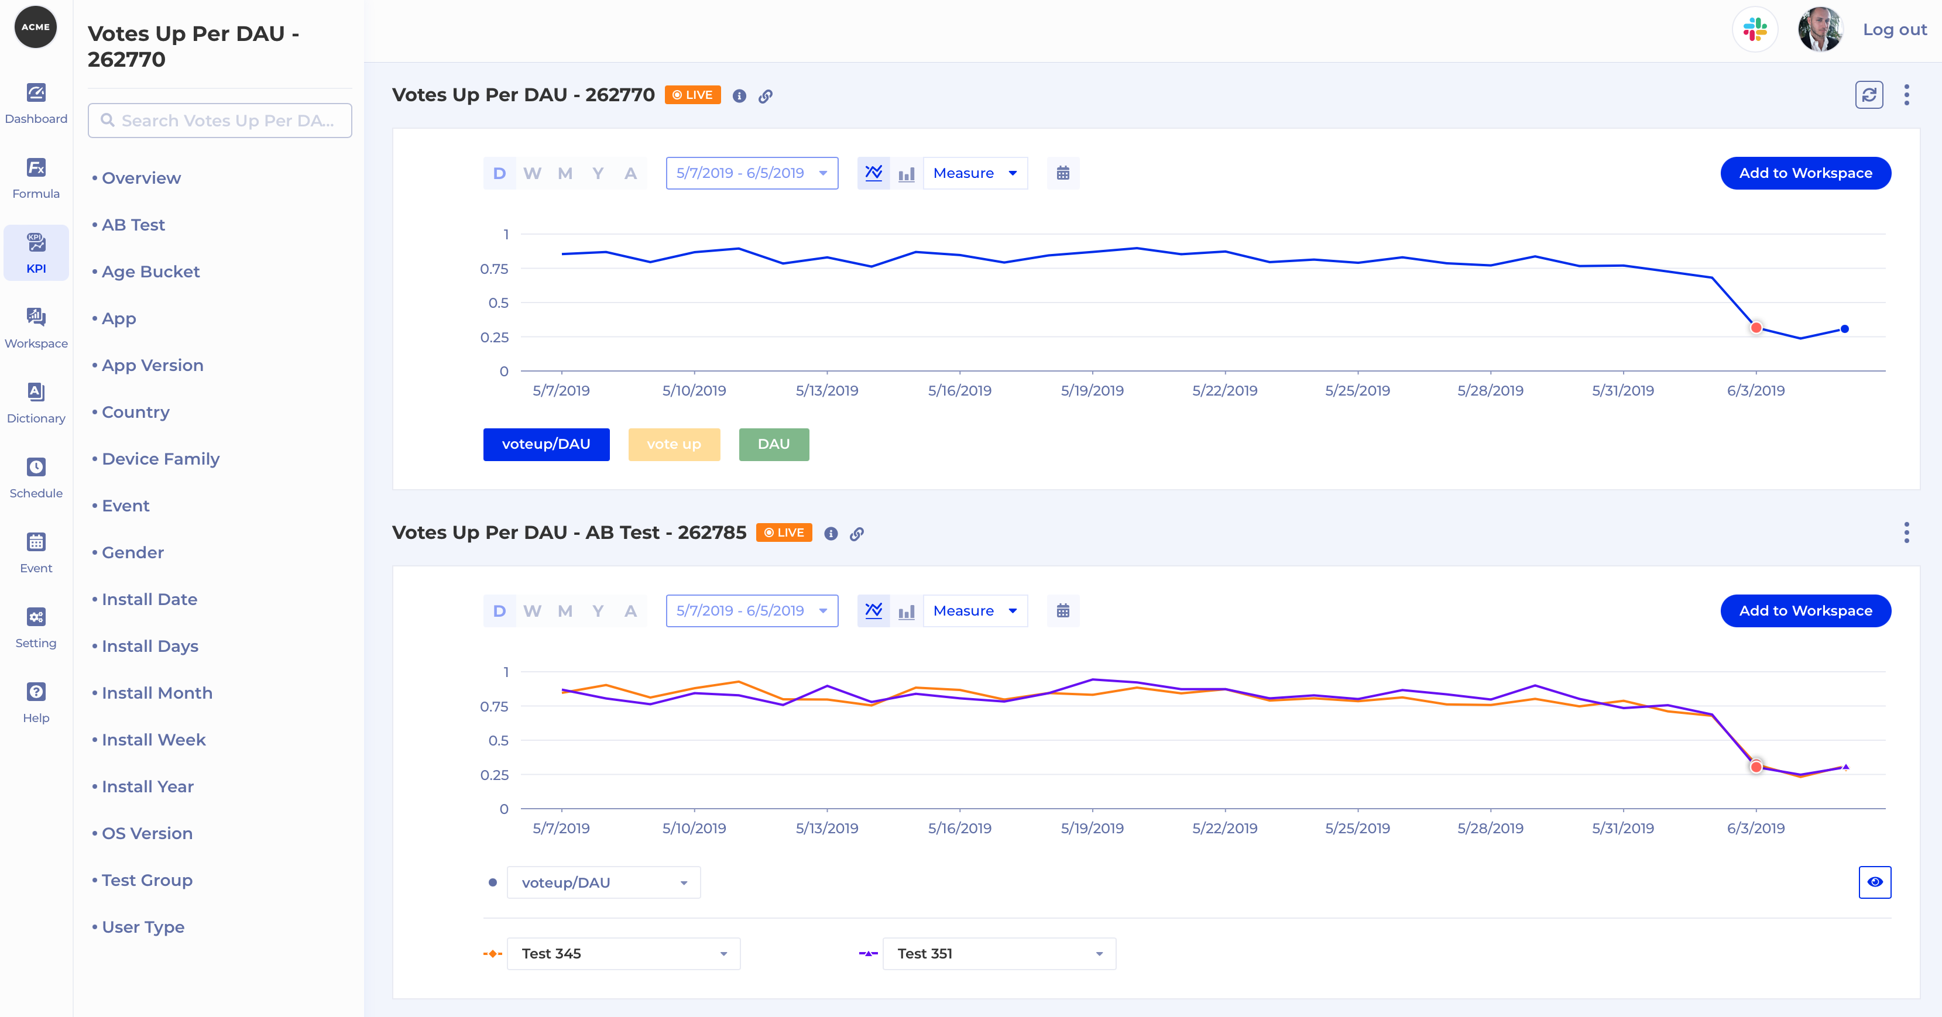Click the Search Votes Up Per DAU field
This screenshot has height=1017, width=1942.
point(219,121)
